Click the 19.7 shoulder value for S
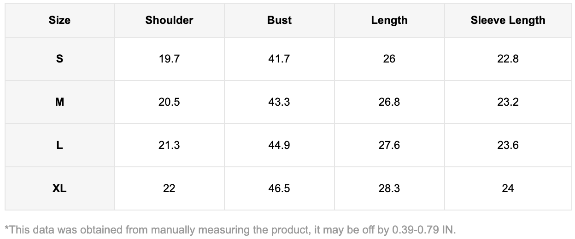575x239 pixels. [x=169, y=59]
